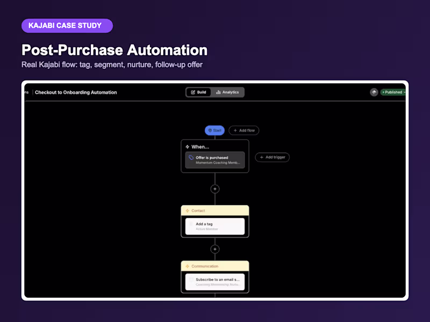
Task: Select the Contact block header
Action: coord(215,210)
